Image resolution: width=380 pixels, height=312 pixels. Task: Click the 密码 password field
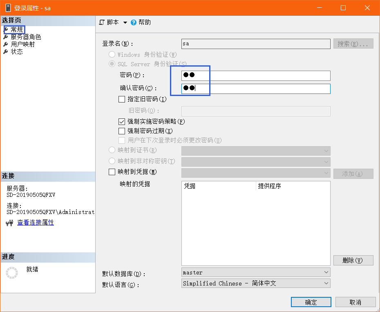click(x=256, y=76)
